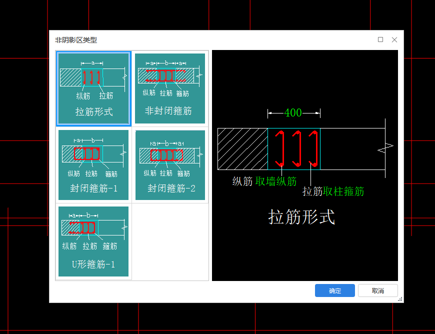Edit the green 400 dimension value
435x334 pixels.
pyautogui.click(x=293, y=112)
